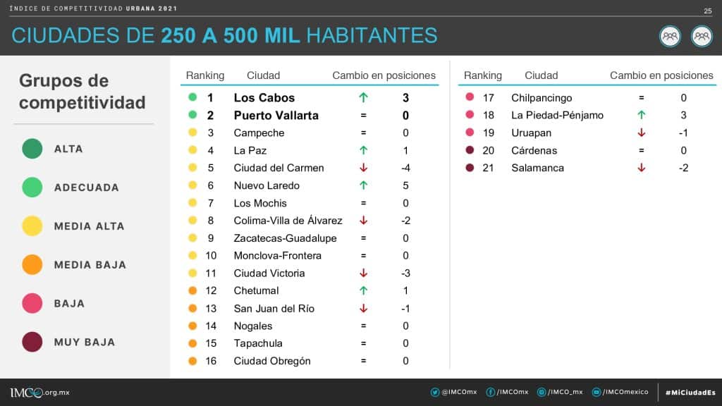Click the MUY BAJA maroon legend circle
Viewport: 722px width, 406px height.
pyautogui.click(x=32, y=342)
